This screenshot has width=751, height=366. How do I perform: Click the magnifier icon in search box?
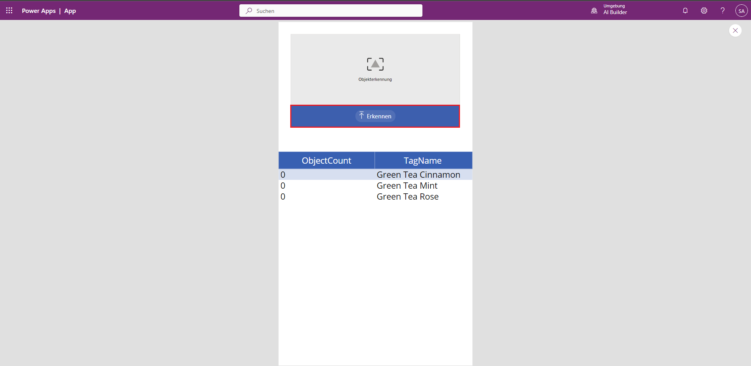pyautogui.click(x=249, y=11)
